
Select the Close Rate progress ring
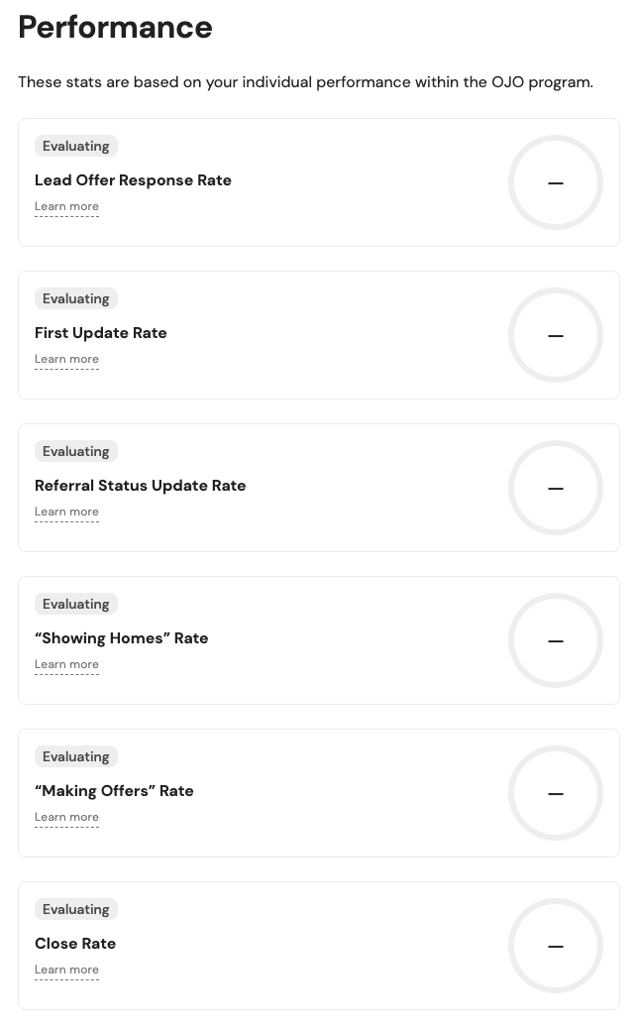pos(556,946)
